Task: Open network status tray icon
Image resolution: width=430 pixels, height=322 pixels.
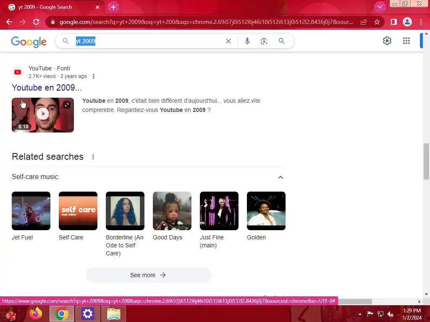Action: click(x=380, y=314)
